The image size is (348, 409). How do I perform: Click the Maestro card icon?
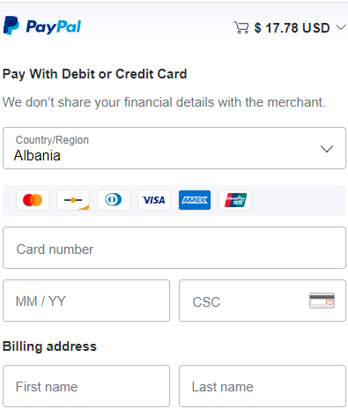(73, 200)
